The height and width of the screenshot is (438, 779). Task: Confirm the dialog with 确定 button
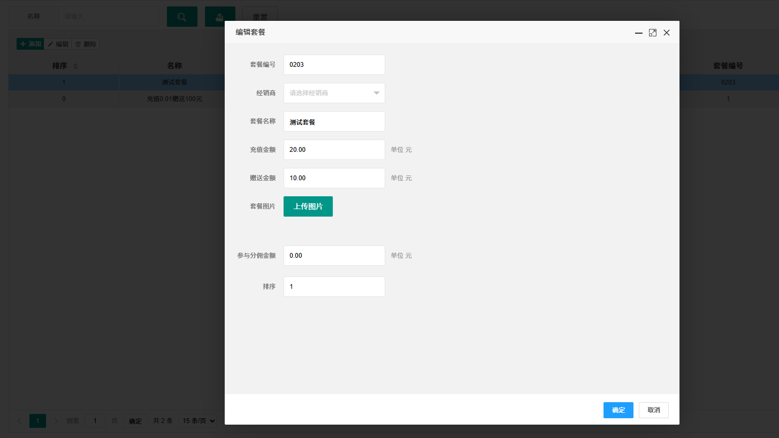coord(618,410)
